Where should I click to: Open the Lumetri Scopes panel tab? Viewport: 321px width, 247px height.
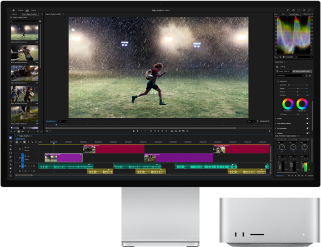(x=294, y=14)
